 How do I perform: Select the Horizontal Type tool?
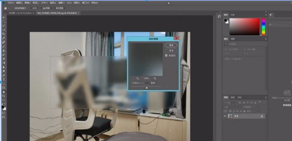(x=4, y=80)
